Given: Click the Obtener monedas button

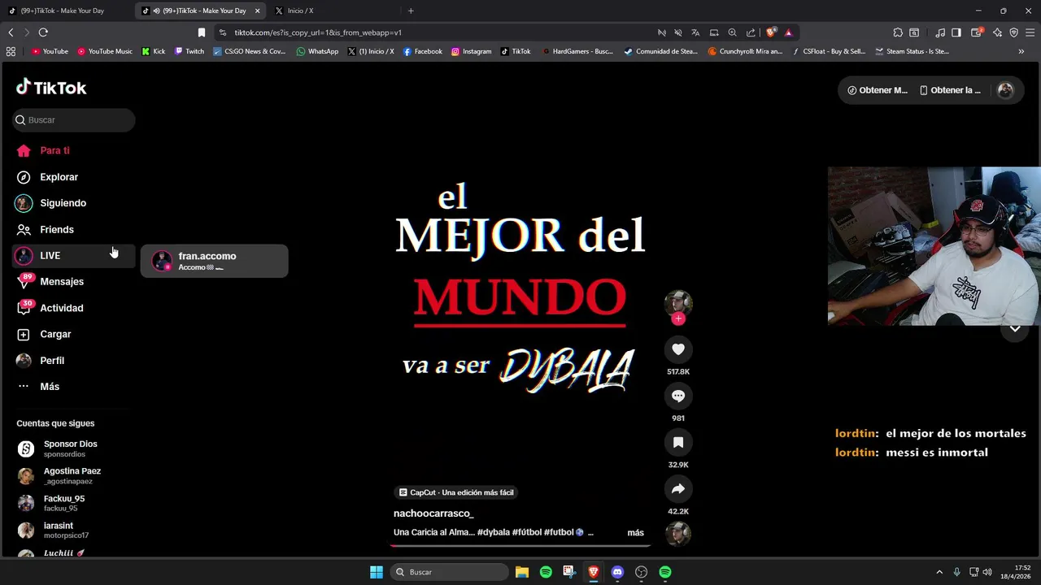Looking at the screenshot, I should point(877,90).
